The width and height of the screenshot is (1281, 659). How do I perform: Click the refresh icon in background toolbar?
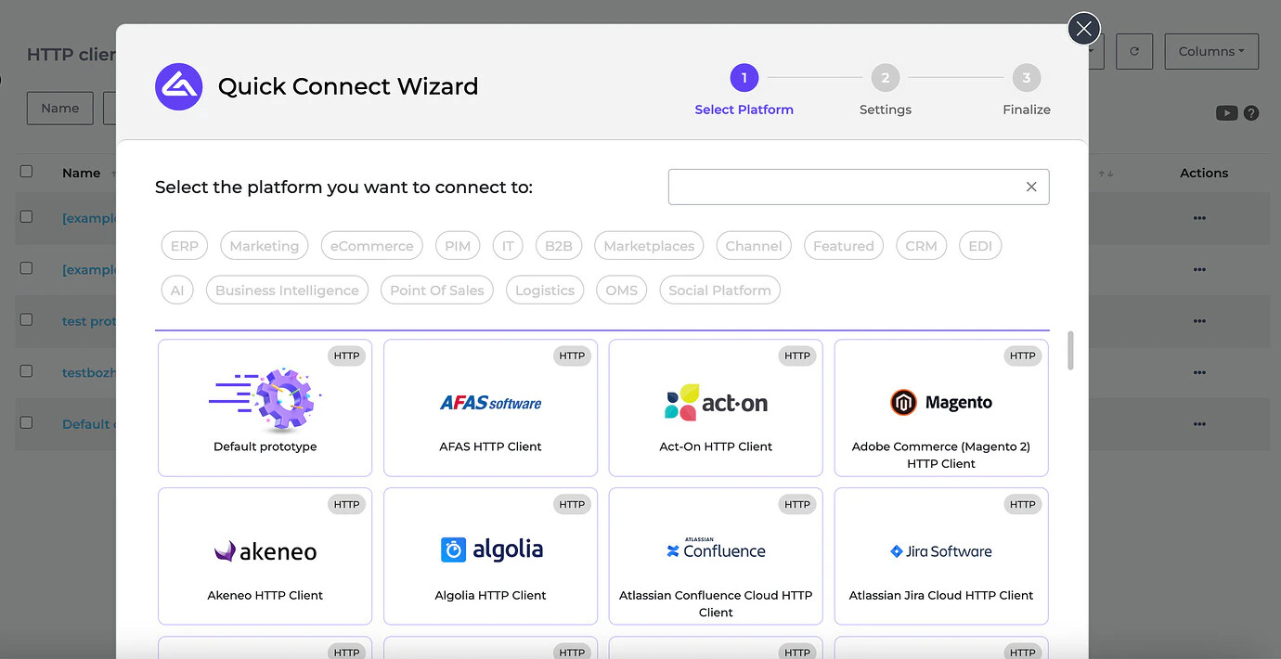[1133, 52]
